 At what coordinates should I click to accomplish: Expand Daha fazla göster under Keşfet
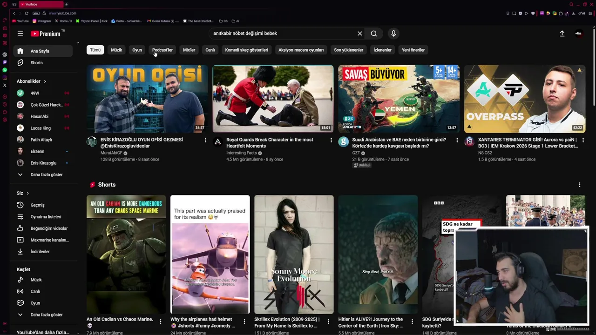[42, 315]
